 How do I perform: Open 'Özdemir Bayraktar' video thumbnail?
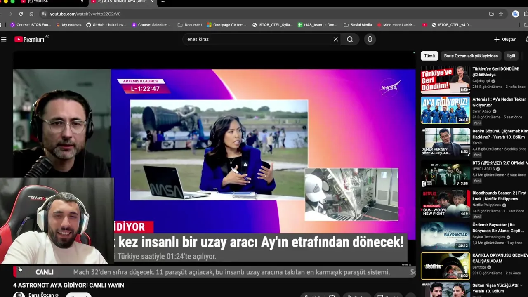click(x=445, y=235)
